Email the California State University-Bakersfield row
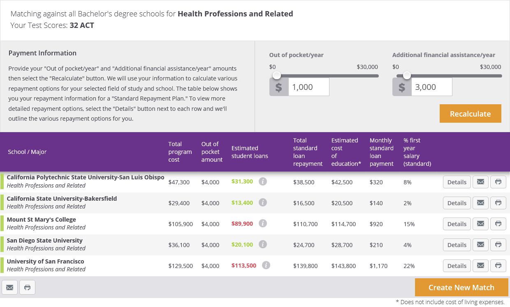510x307 pixels. (x=480, y=203)
